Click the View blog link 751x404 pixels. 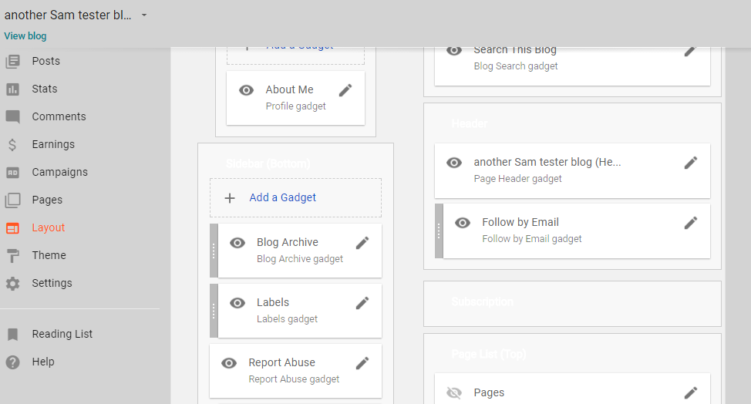25,36
